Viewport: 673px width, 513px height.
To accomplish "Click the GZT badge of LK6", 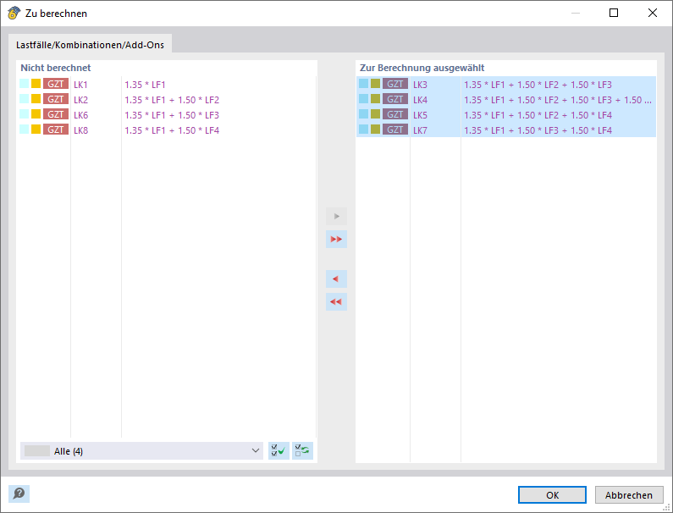I will (x=56, y=114).
